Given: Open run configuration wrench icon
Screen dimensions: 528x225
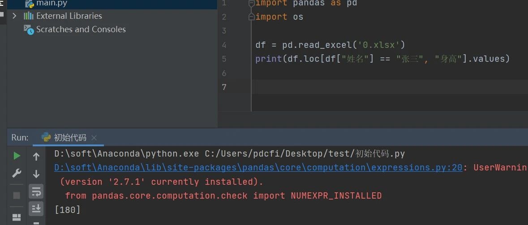Looking at the screenshot, I should pos(17,174).
